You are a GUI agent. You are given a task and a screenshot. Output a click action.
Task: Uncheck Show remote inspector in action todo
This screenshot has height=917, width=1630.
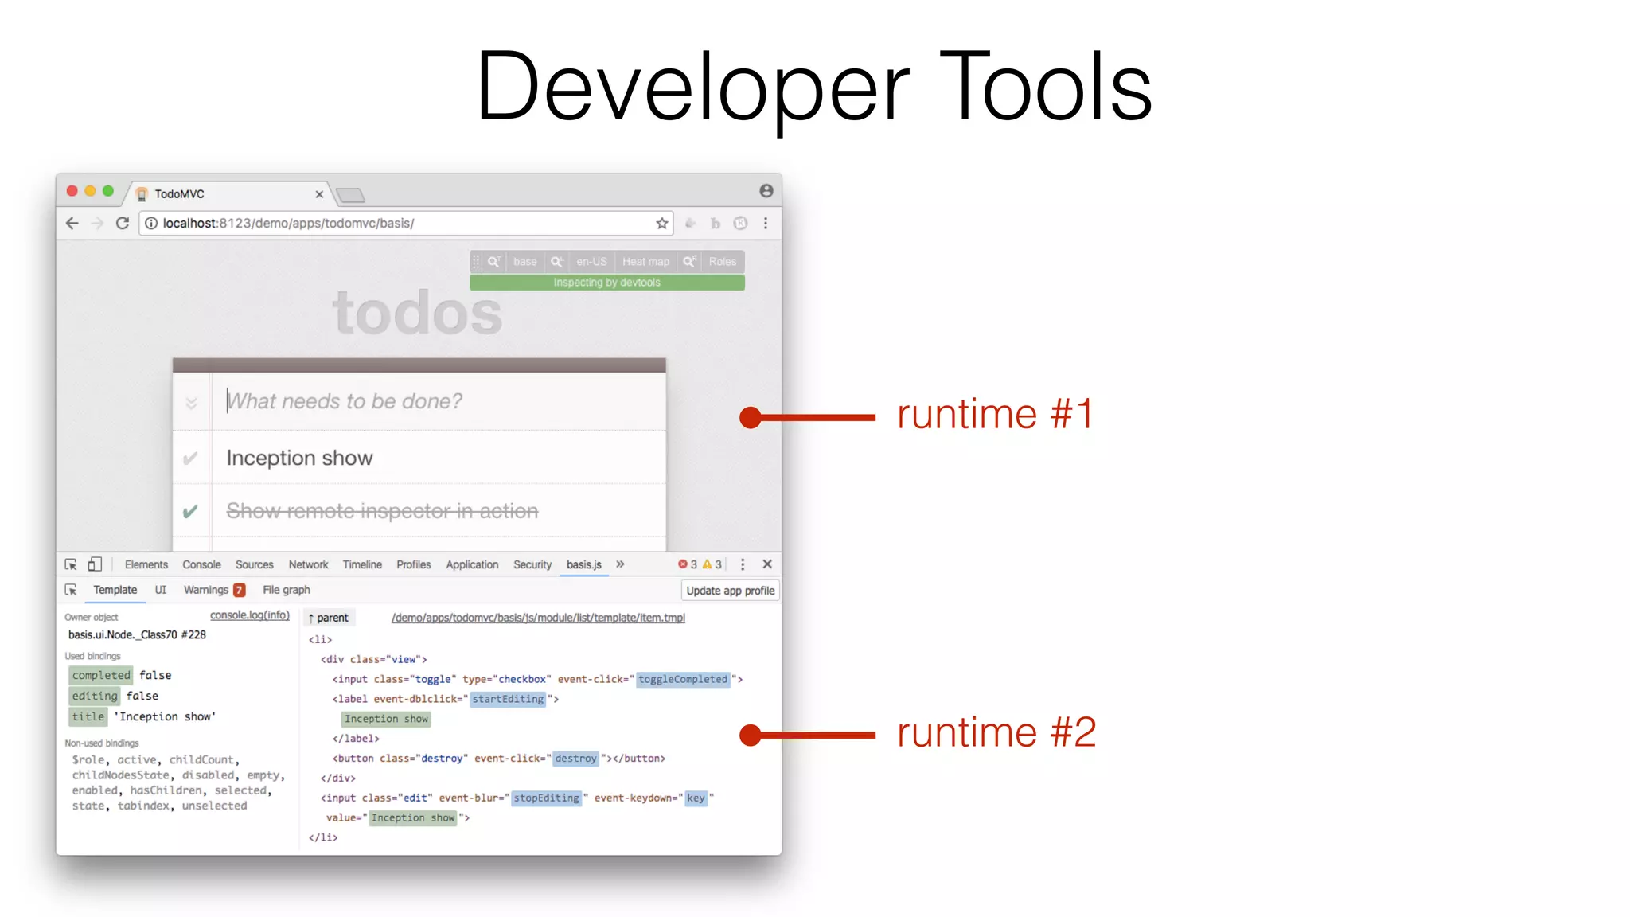click(190, 511)
